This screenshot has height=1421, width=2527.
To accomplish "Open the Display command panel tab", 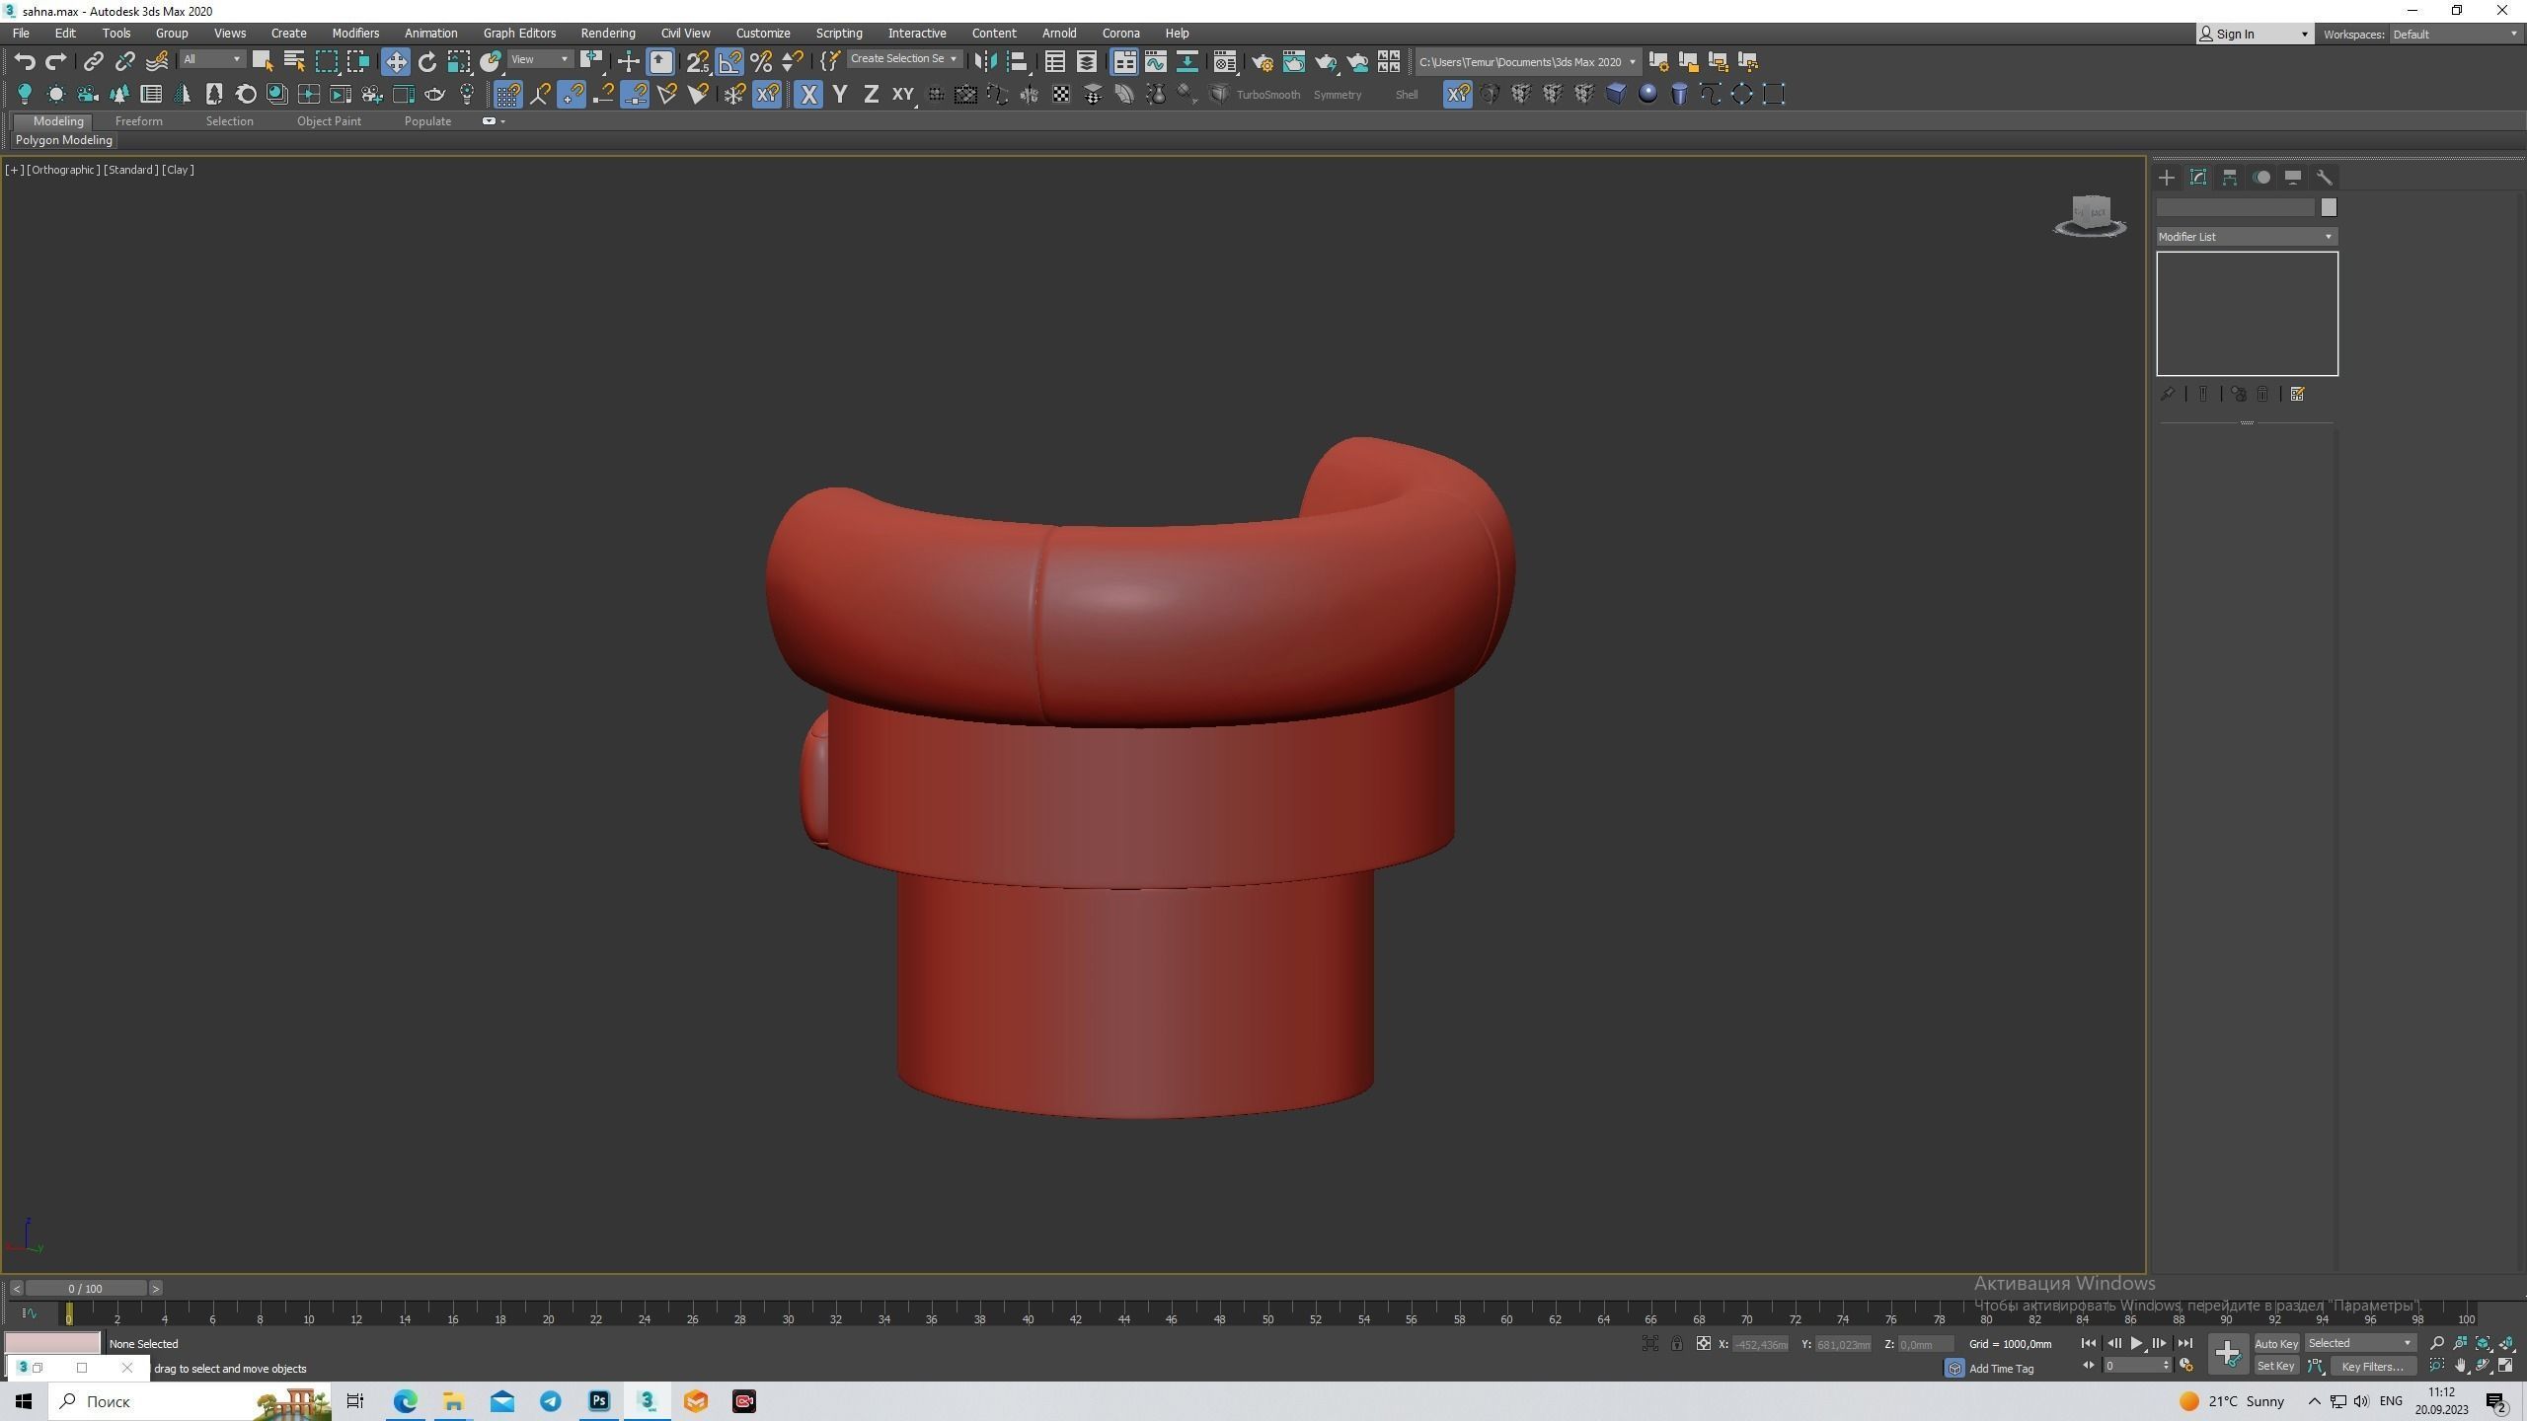I will pos(2293,178).
